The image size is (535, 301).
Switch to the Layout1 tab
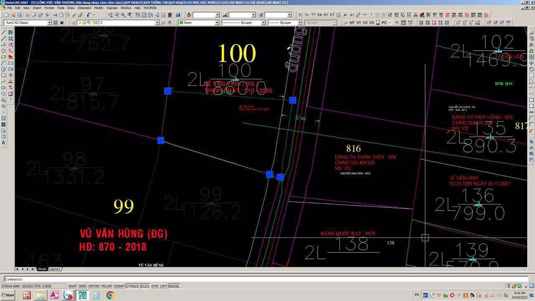tap(55, 269)
